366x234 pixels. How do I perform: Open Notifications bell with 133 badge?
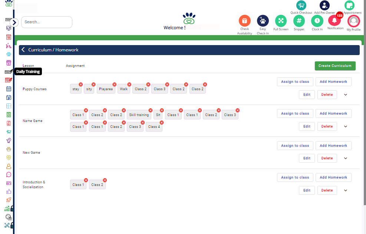pyautogui.click(x=335, y=20)
